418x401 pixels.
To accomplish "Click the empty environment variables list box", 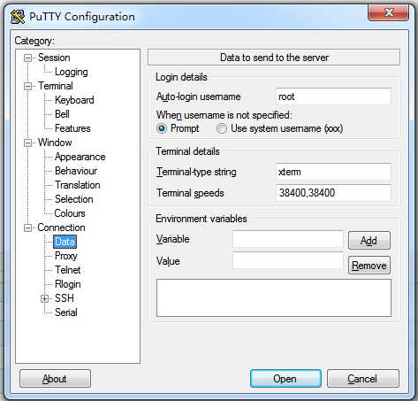I will click(274, 297).
